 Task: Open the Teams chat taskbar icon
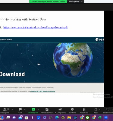point(14,118)
